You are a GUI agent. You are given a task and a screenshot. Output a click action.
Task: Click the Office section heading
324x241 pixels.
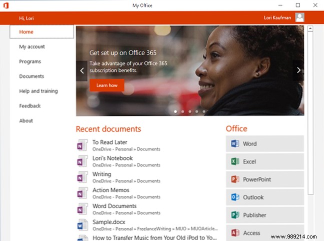click(236, 128)
